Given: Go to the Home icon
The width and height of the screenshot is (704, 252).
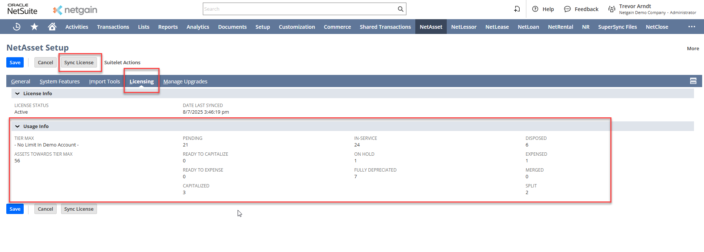Looking at the screenshot, I should pos(52,27).
